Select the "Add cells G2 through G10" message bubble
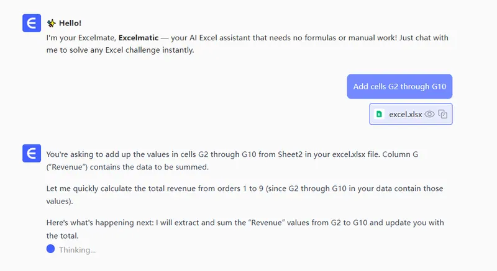 [399, 87]
